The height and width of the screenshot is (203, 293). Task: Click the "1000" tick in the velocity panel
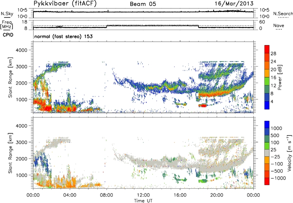[x=21, y=175]
